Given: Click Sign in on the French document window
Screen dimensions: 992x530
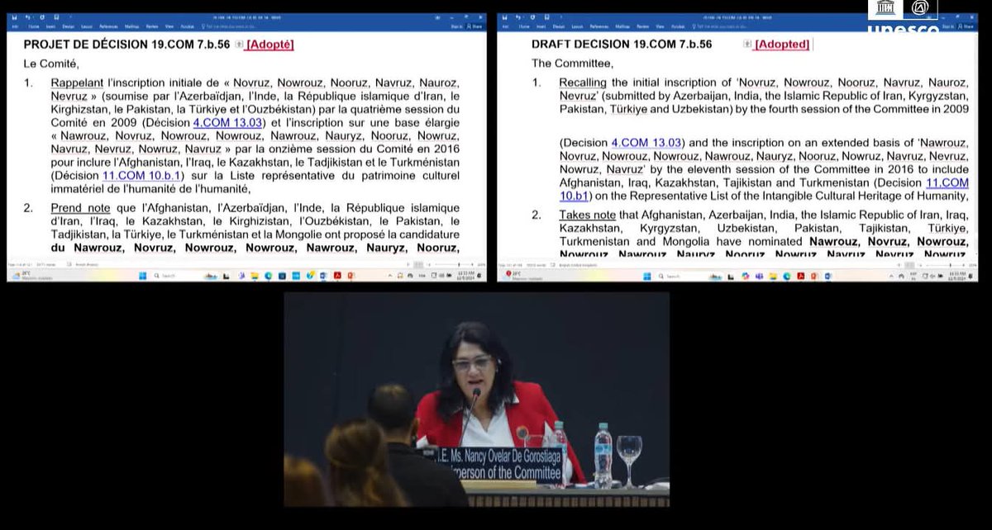Looking at the screenshot, I should [x=455, y=26].
